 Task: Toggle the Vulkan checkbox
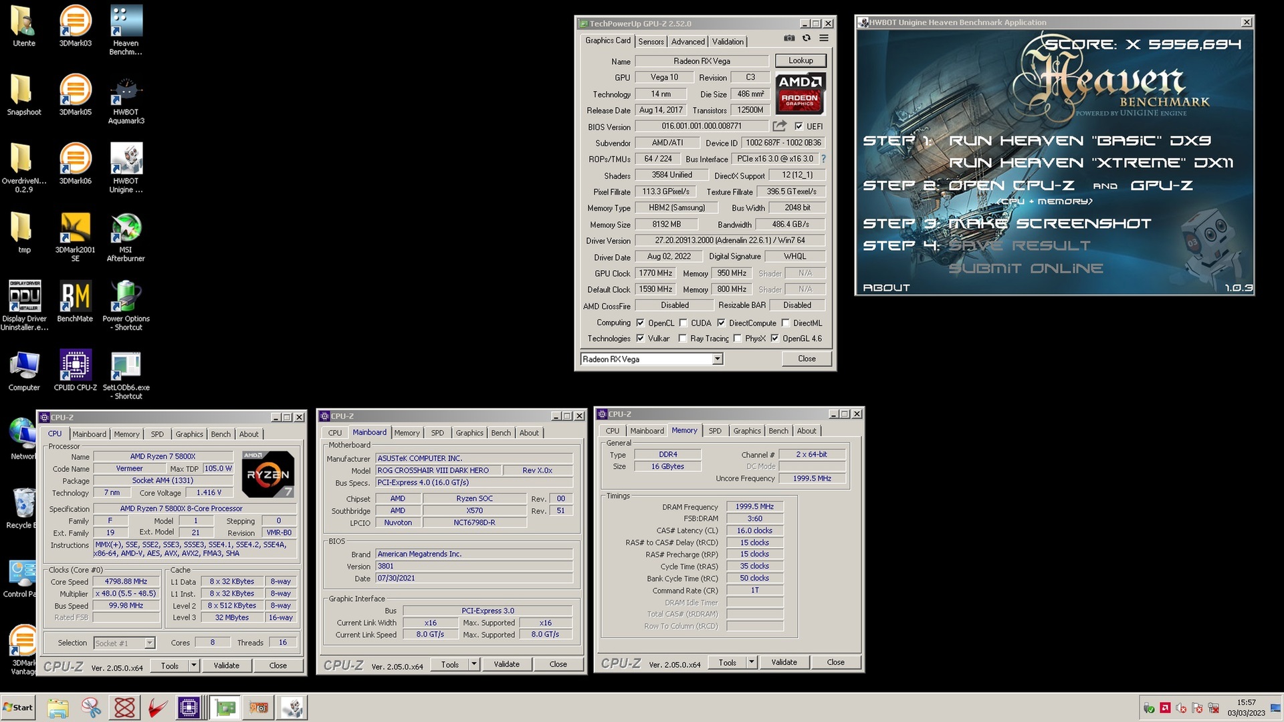tap(640, 338)
